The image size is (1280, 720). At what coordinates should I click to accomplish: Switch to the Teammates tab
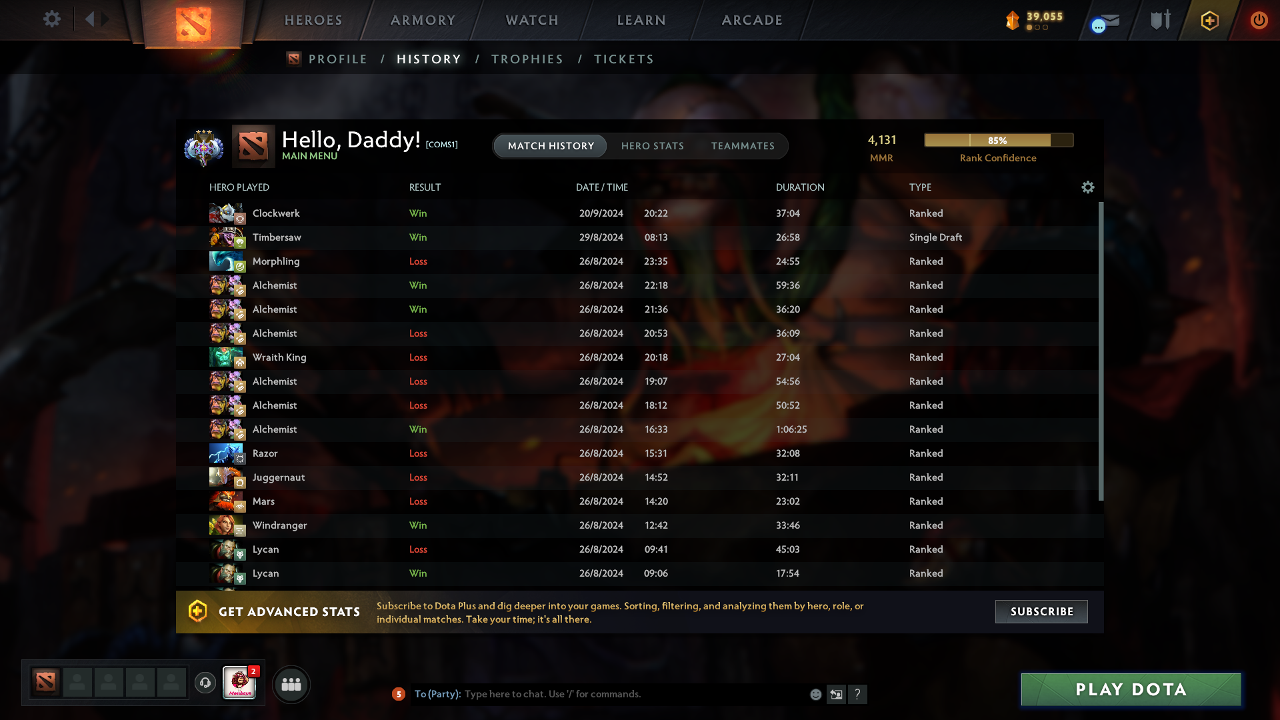[x=743, y=146]
